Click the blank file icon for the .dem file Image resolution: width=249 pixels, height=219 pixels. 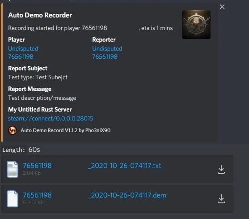[13, 199]
